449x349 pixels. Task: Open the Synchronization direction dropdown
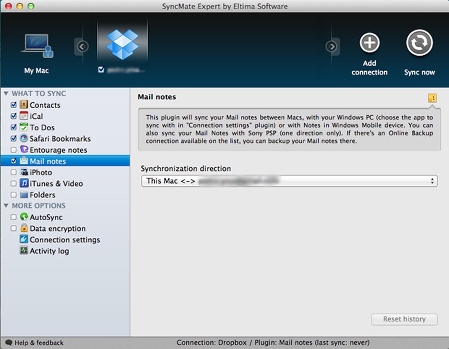point(290,181)
